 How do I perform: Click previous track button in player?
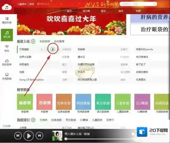pos(18,136)
